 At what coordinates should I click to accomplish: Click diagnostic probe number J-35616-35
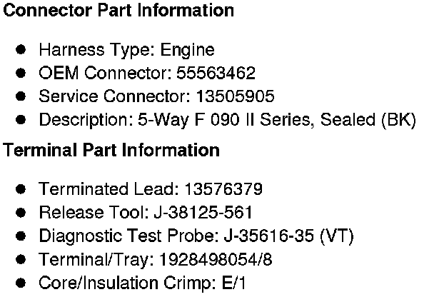[268, 236]
